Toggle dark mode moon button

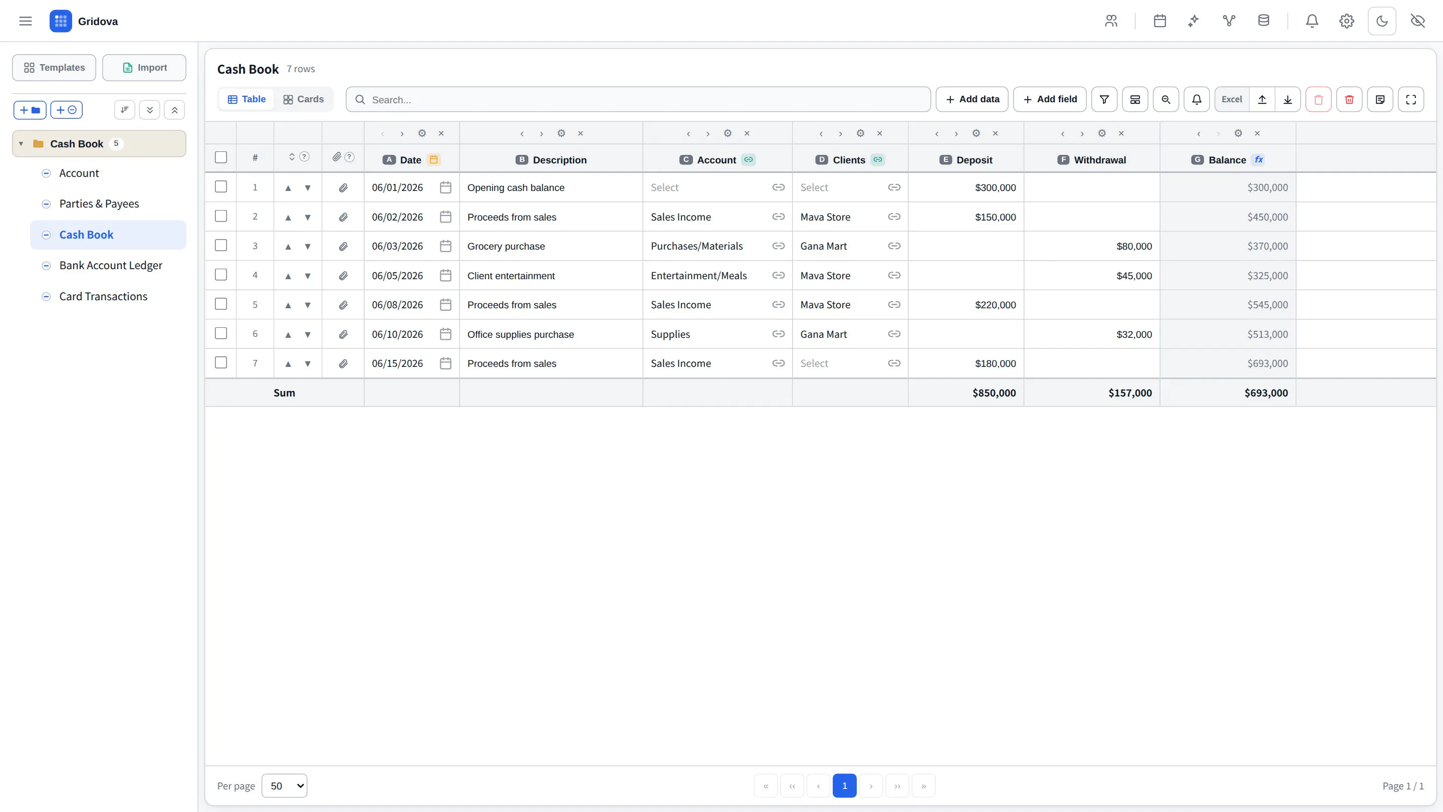[1382, 21]
